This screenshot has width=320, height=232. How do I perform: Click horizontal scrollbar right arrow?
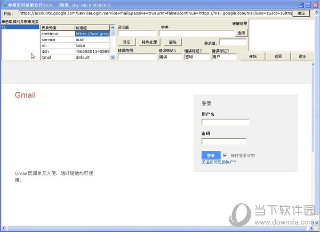(311, 228)
